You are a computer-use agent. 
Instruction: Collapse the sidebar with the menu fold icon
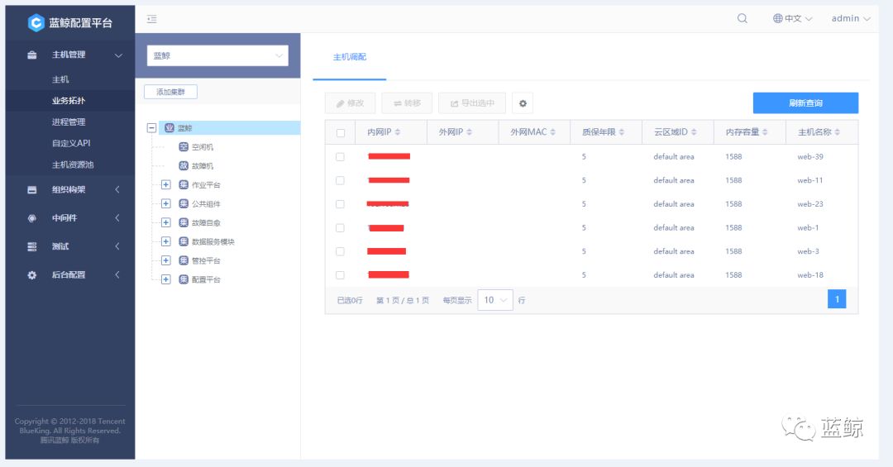[x=151, y=19]
